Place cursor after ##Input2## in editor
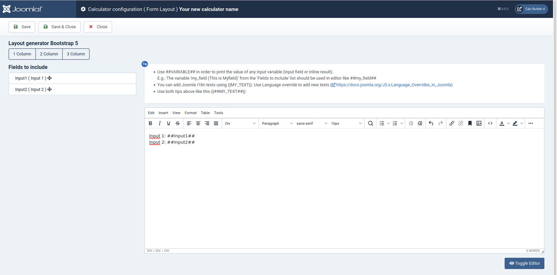Viewport: 557px width, 275px height. pyautogui.click(x=195, y=142)
